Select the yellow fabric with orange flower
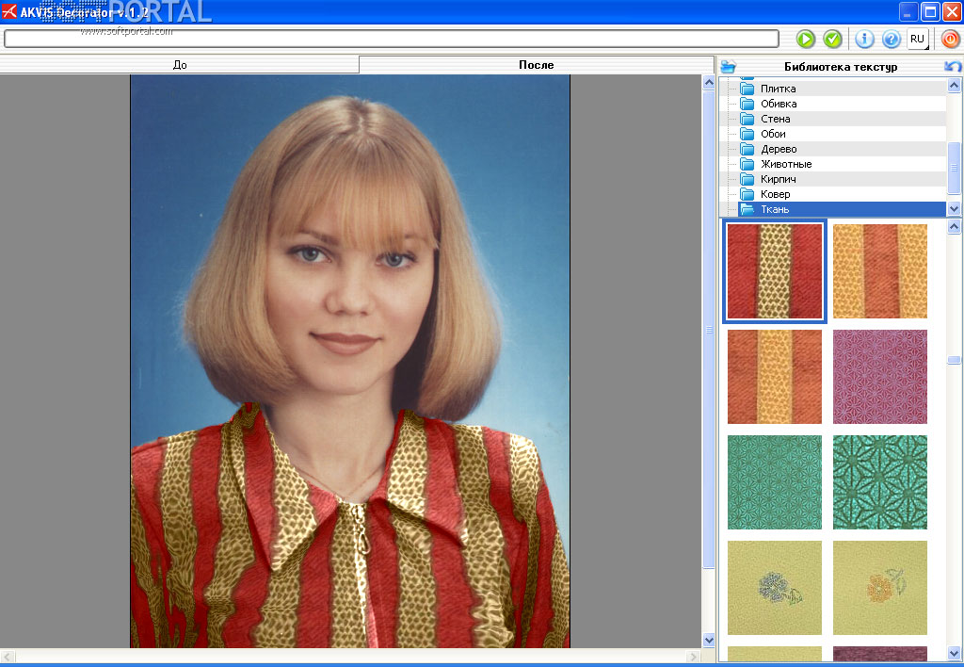Image resolution: width=964 pixels, height=667 pixels. point(880,588)
